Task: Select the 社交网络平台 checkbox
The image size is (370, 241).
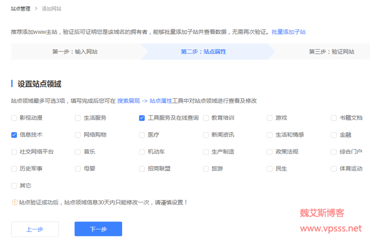Action: point(14,152)
